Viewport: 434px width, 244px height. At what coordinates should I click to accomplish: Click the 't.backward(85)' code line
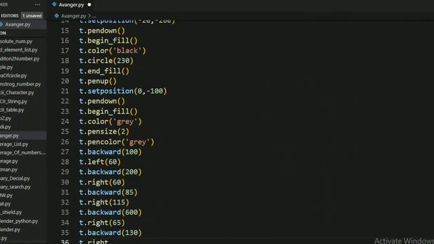[x=108, y=192]
